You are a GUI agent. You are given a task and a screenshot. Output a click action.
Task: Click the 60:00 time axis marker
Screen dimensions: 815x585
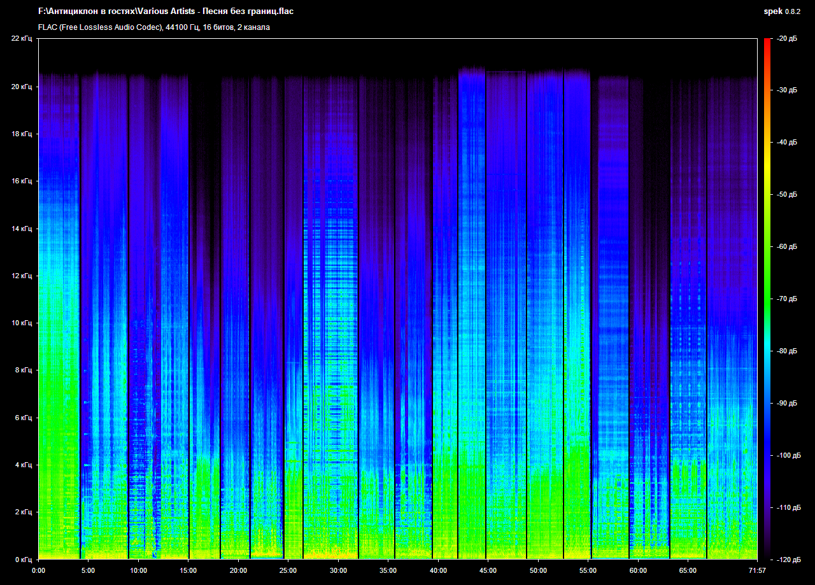click(x=639, y=570)
